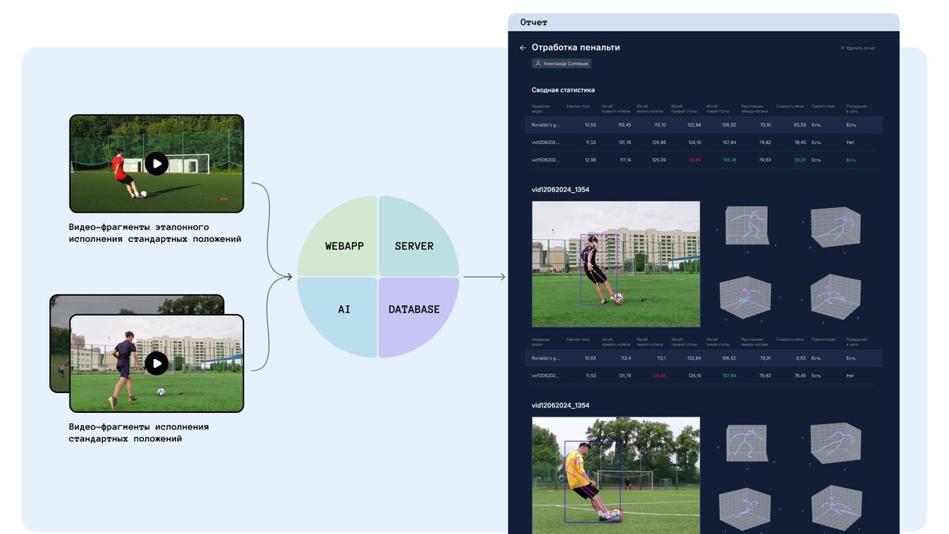
Task: Click the value 65,53 in Скорость мяча column
Action: 800,125
